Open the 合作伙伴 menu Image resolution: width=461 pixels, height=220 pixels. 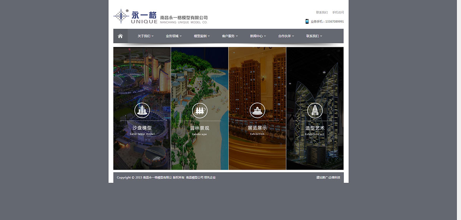pos(286,36)
